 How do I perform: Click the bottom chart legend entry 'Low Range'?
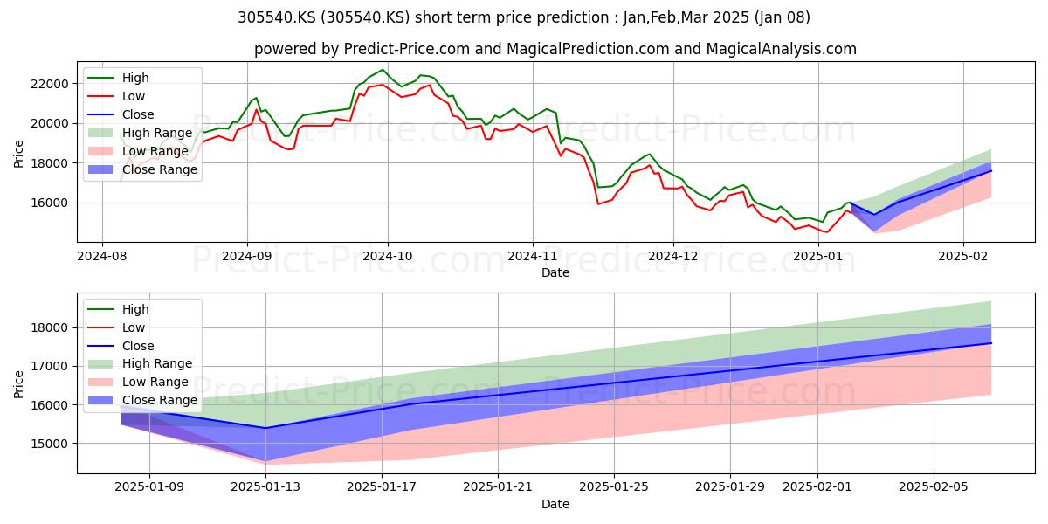pos(154,383)
